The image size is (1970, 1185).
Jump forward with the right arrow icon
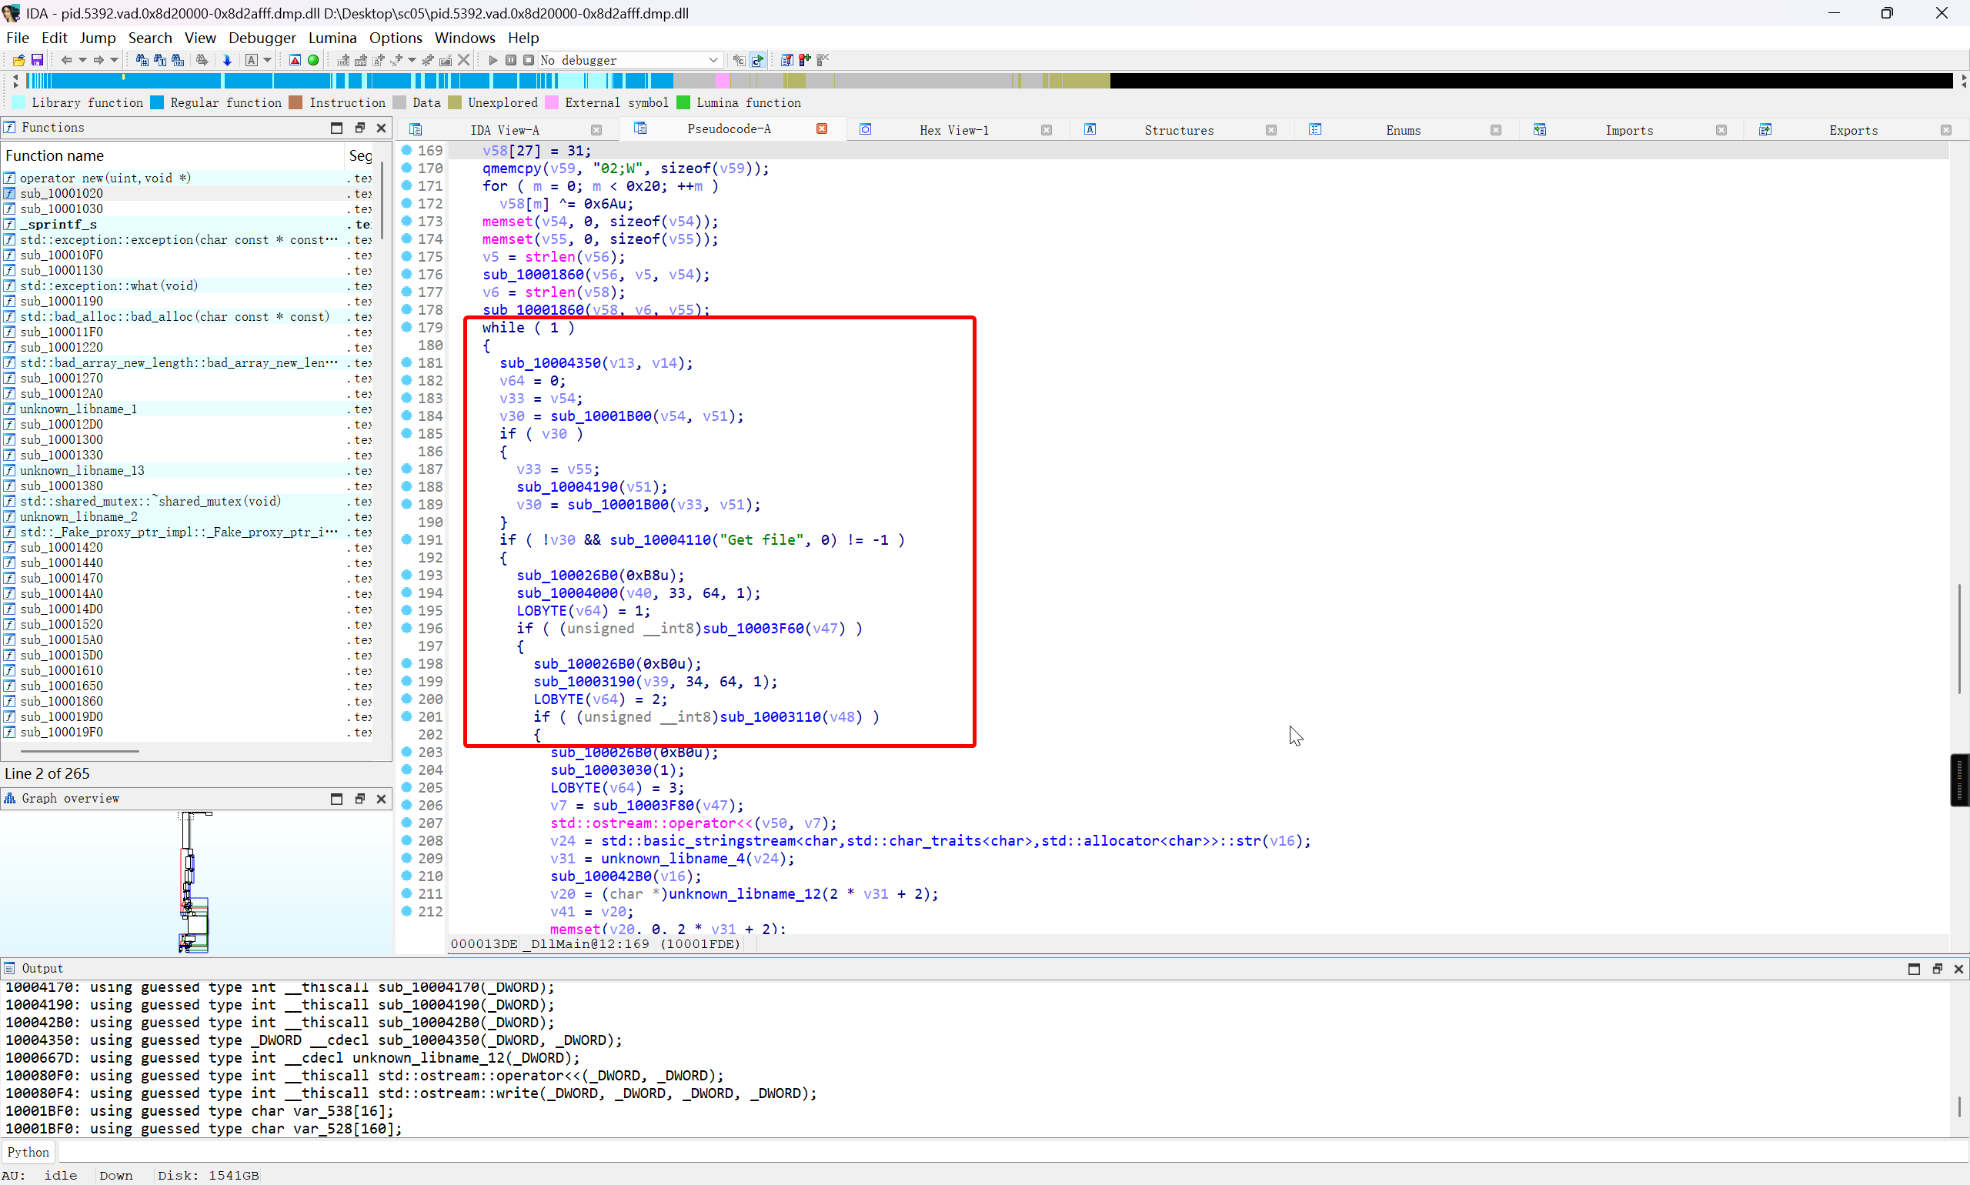[98, 60]
